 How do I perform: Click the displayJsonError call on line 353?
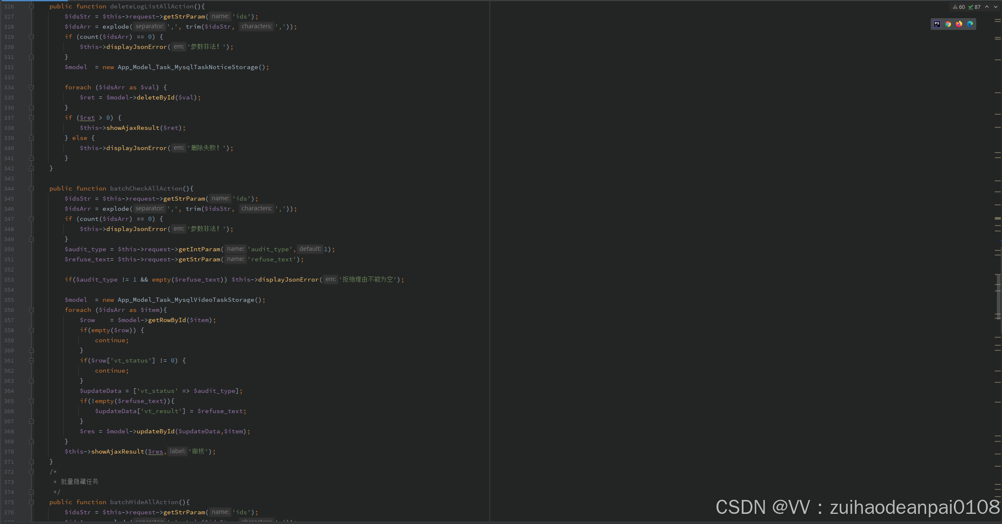tap(288, 279)
